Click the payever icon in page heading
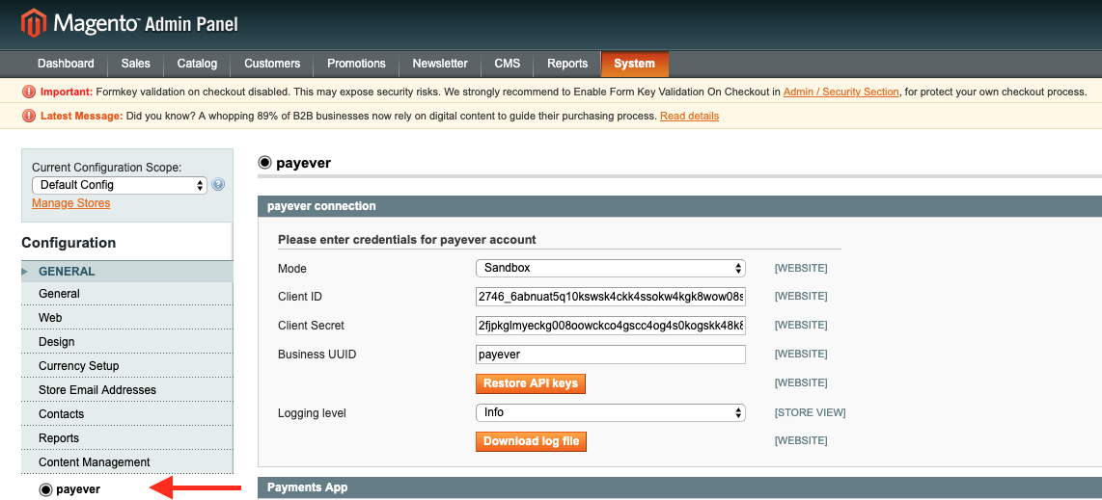1102x500 pixels. click(x=265, y=164)
